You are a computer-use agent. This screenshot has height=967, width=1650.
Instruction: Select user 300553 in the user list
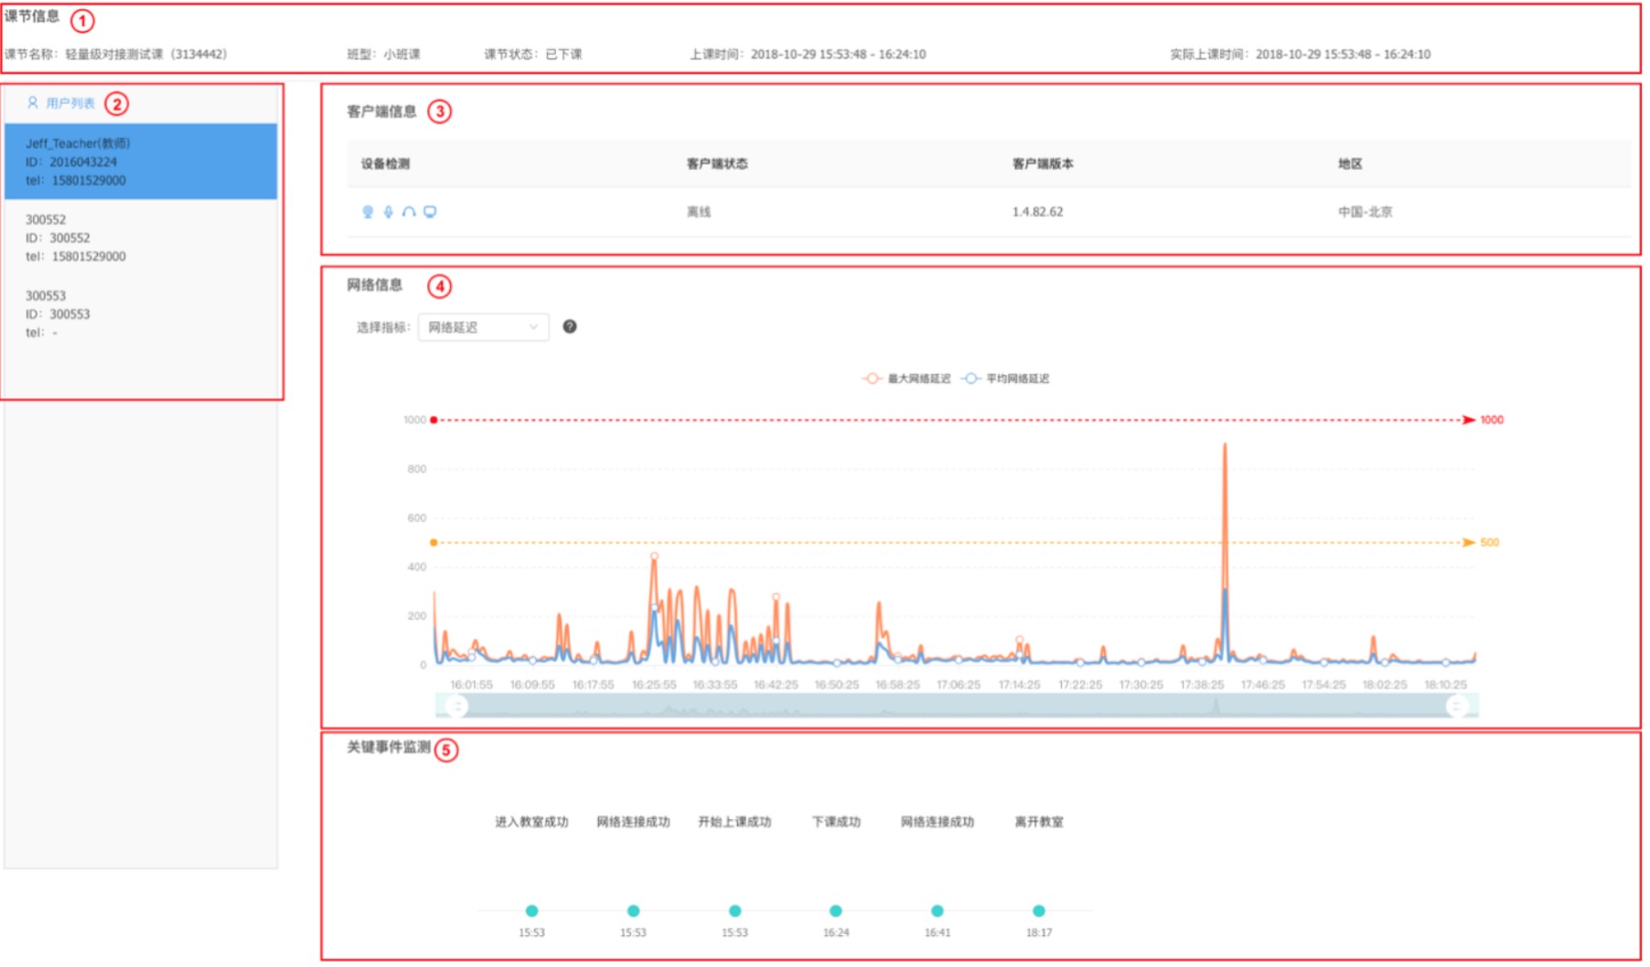(141, 313)
